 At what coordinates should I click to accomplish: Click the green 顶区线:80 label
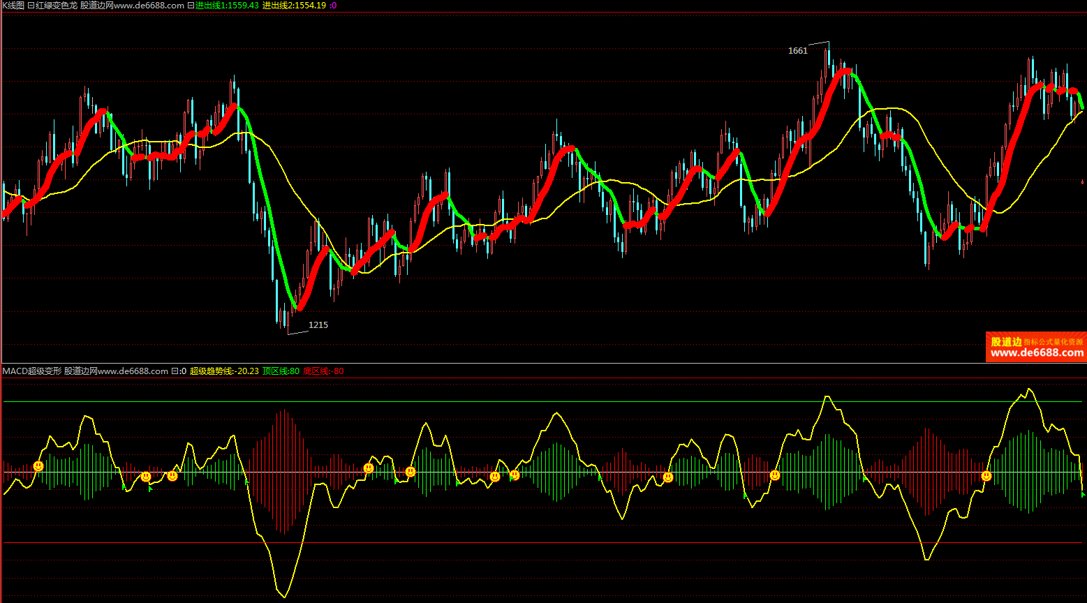click(x=281, y=371)
